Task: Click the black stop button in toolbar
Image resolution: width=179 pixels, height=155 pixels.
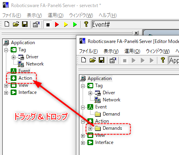Action: pyautogui.click(x=48, y=24)
